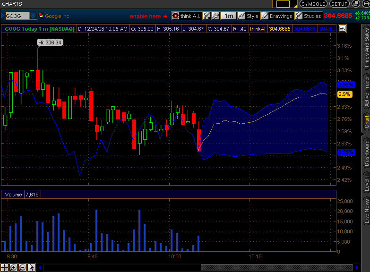Screen dimensions: 370x272
Task: Click the print icon at top right
Action: coord(366,3)
